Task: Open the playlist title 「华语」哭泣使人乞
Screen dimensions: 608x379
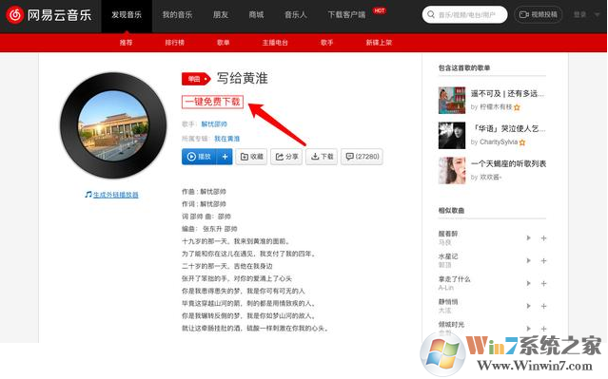Action: click(x=508, y=128)
